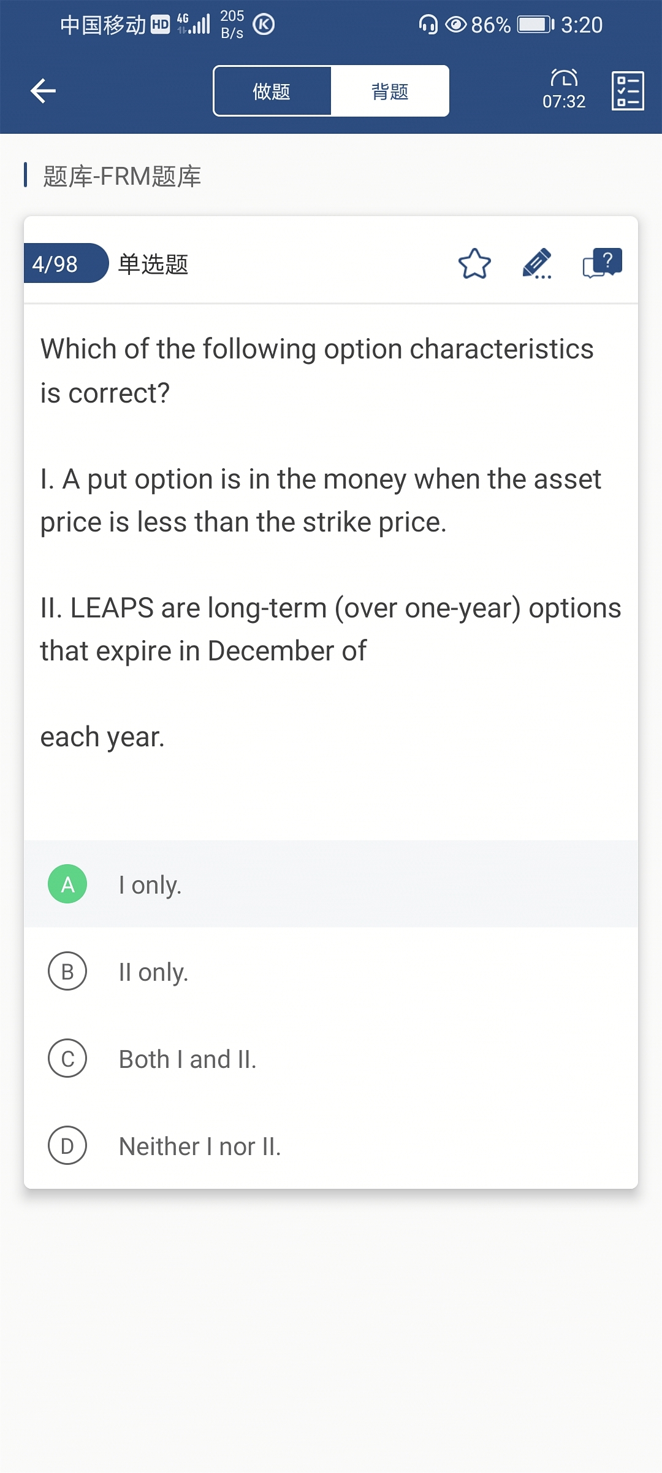Tap the timer clock icon
Screen dimensions: 662x1473
[x=564, y=78]
